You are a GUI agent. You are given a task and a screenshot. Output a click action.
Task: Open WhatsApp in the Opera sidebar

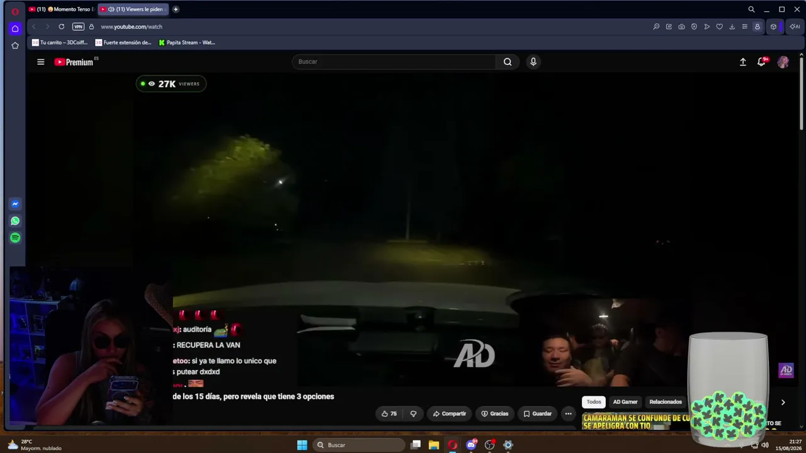tap(15, 221)
